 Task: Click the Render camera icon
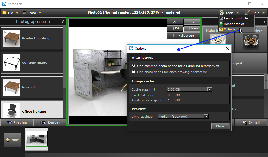43,122
